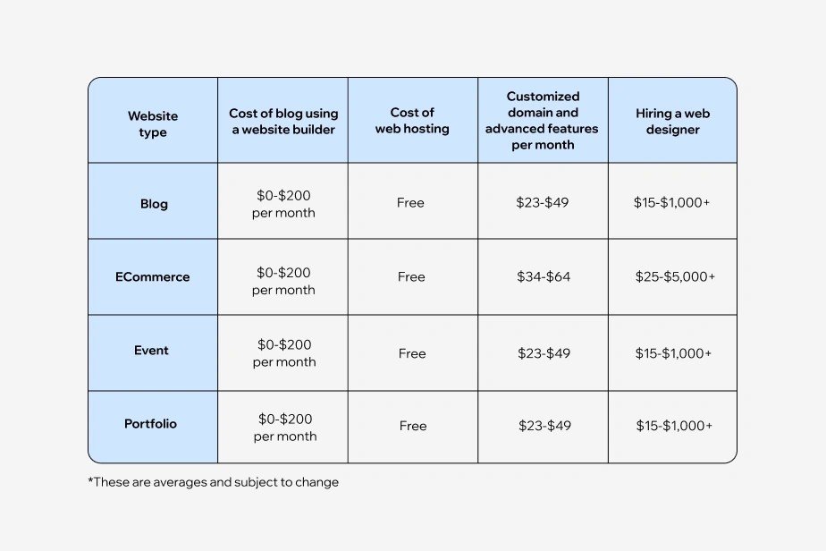This screenshot has height=551, width=826.
Task: Select the 'Blog' row label
Action: [154, 204]
